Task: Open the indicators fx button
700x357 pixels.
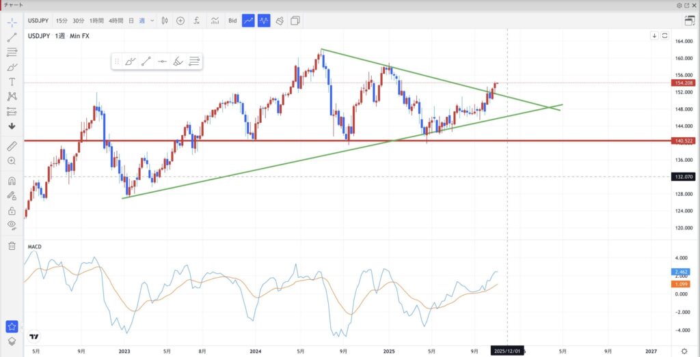Action: pos(197,20)
